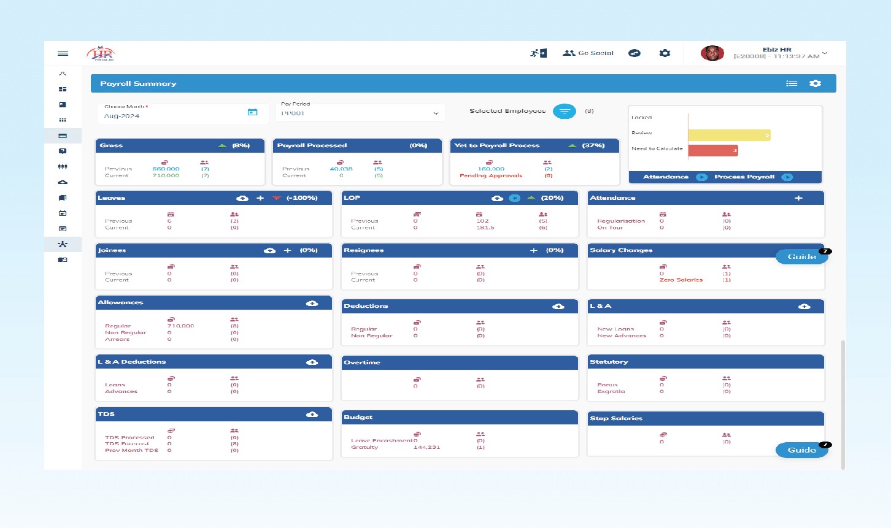Image resolution: width=891 pixels, height=528 pixels.
Task: Click the Payroll Summary gear icon
Action: (x=815, y=83)
